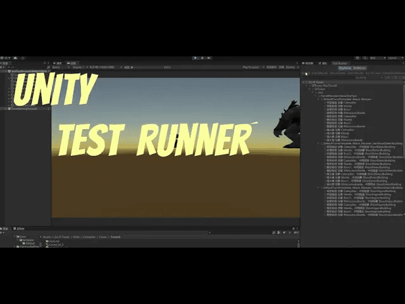Pause the game with the pause button

202,58
